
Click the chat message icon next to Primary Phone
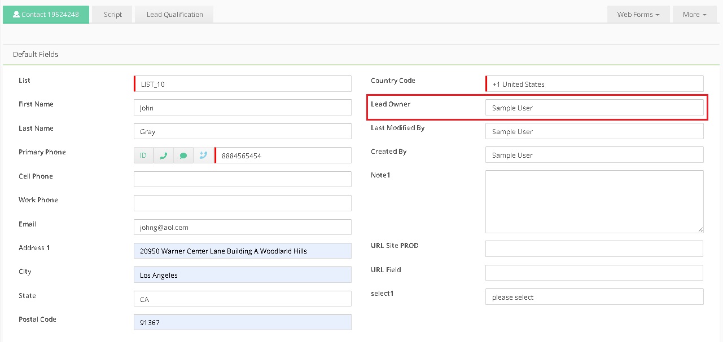point(183,156)
